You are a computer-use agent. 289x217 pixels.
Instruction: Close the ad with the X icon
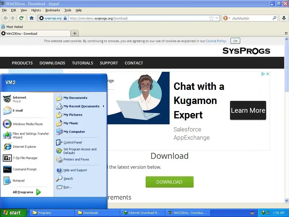pos(268,74)
